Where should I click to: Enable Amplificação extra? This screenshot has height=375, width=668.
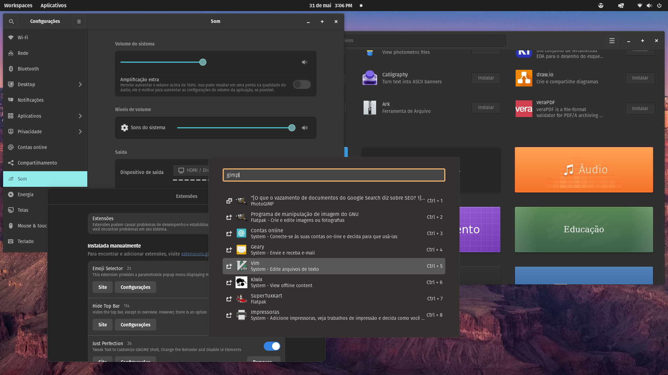[x=301, y=84]
